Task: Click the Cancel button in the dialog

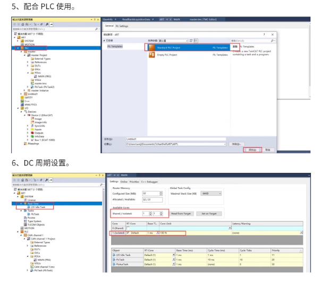Action: 268,149
